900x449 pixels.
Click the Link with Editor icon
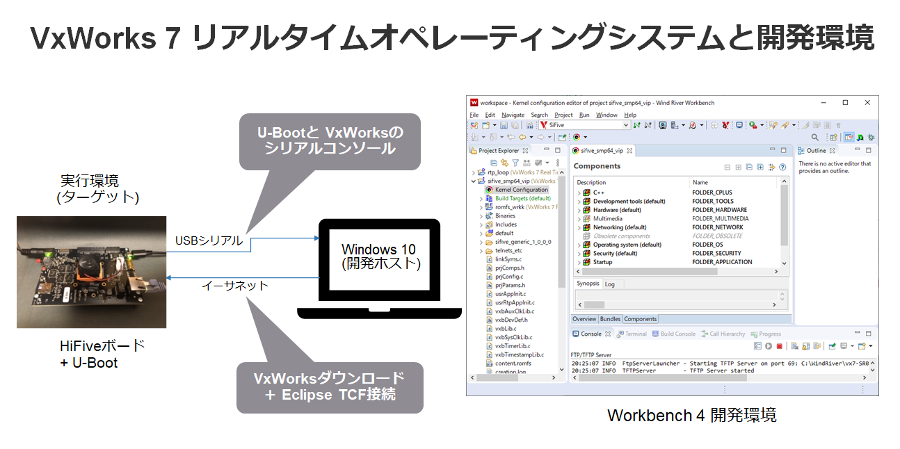click(504, 163)
